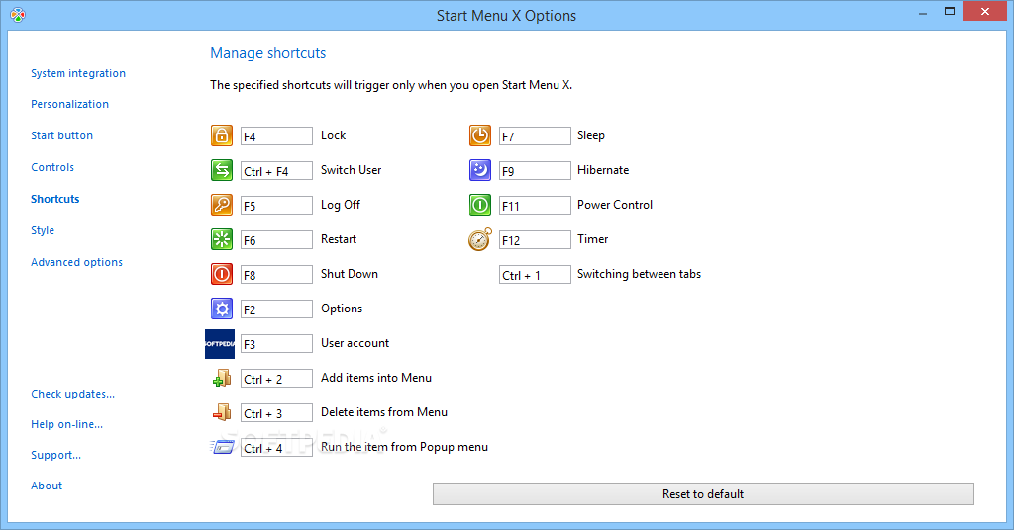Focus the Power Control shortcut field F11
Screen dimensions: 1014x530
pos(535,206)
